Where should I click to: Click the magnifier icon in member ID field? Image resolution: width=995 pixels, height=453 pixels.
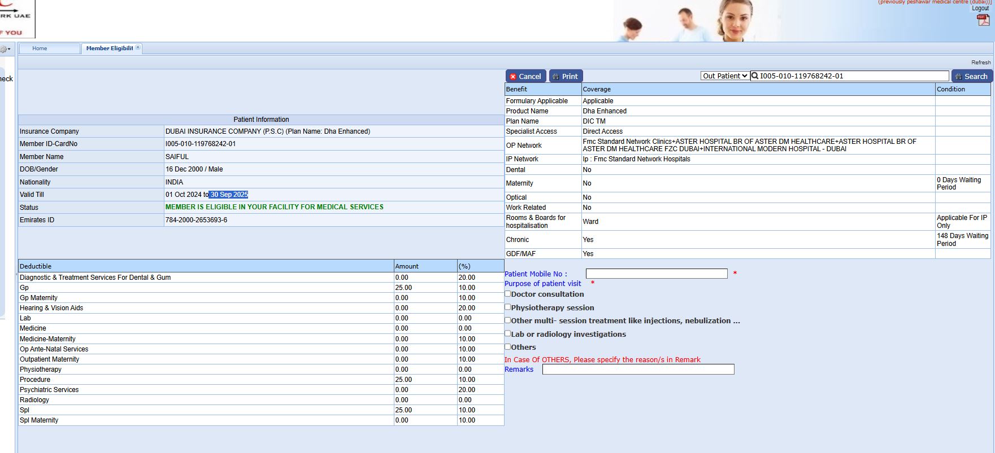coord(755,76)
